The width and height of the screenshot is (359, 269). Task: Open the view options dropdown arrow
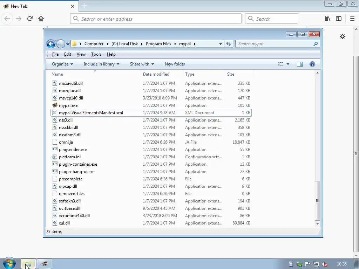coord(288,64)
